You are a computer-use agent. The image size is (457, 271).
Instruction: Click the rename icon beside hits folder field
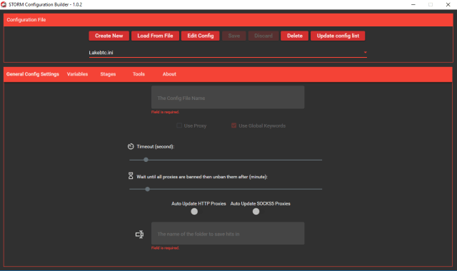pos(140,235)
